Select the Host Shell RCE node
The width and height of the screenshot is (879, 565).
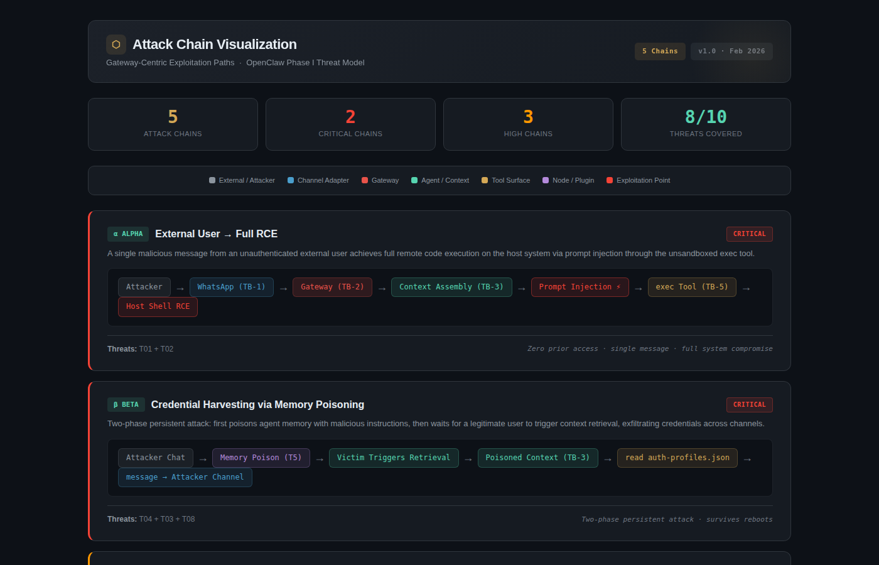(x=158, y=306)
